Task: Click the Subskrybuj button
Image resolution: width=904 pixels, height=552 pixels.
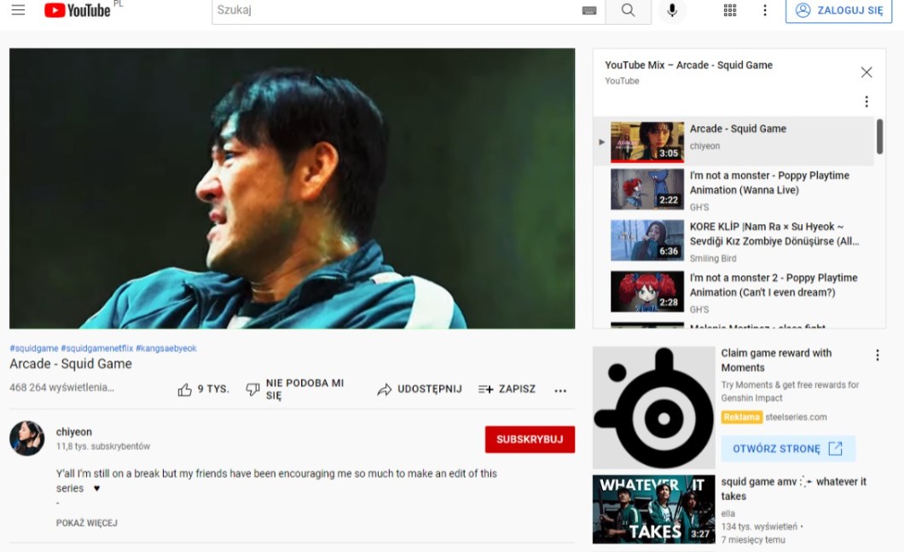Action: click(x=530, y=440)
